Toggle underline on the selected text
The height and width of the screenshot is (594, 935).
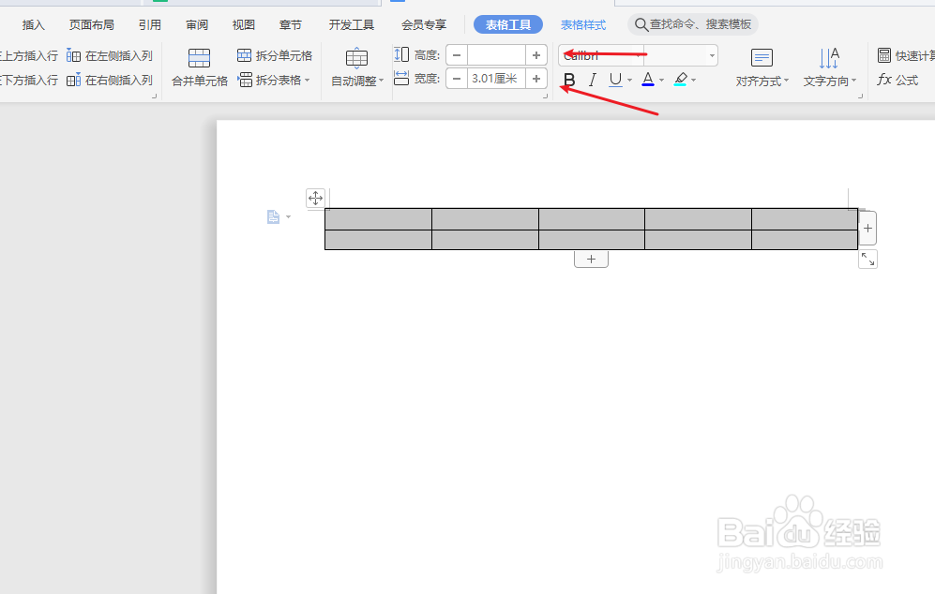[x=615, y=80]
